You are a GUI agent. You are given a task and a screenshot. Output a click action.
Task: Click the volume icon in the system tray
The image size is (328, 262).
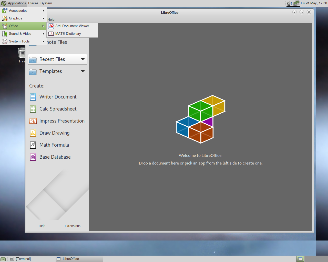coord(290,3)
